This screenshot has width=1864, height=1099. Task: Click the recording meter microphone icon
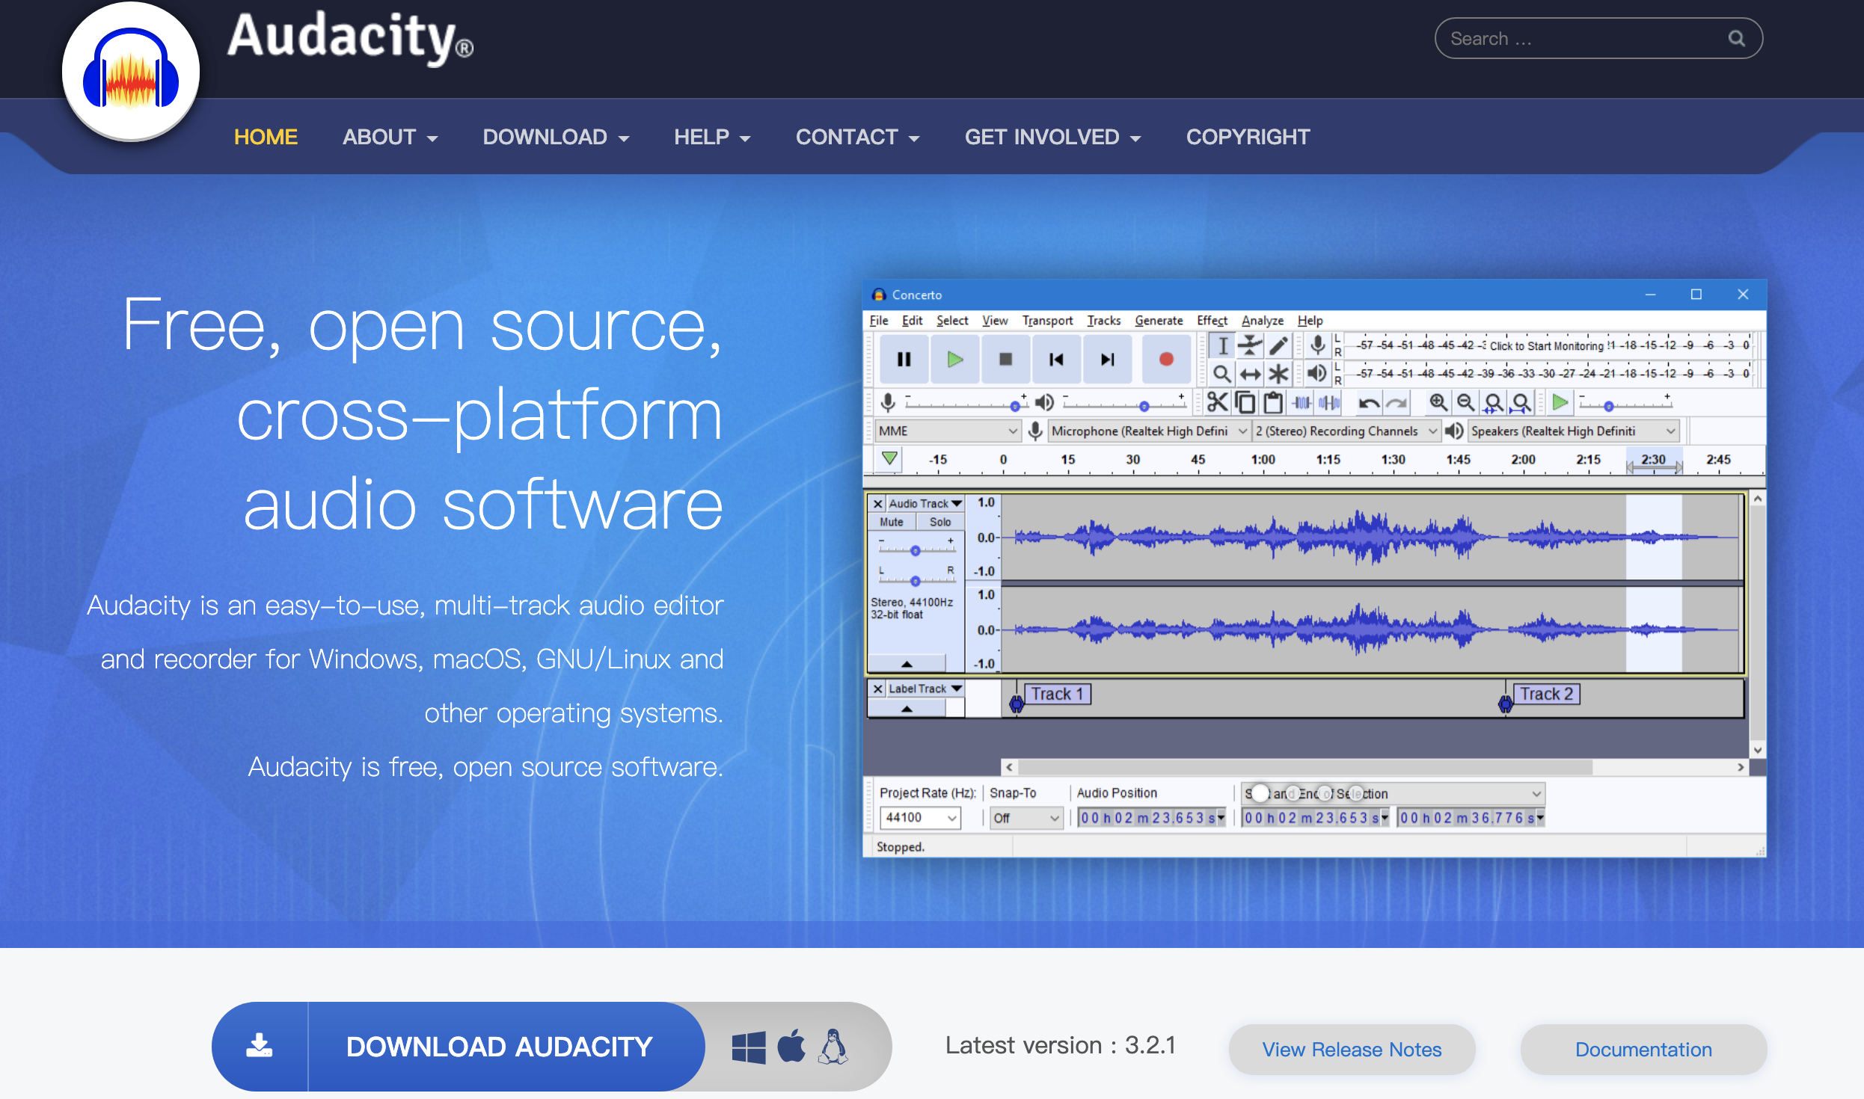coord(1318,345)
